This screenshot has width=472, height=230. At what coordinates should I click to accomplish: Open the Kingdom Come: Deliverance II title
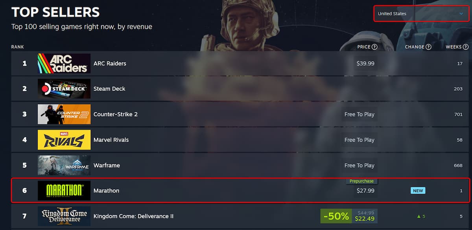point(133,216)
